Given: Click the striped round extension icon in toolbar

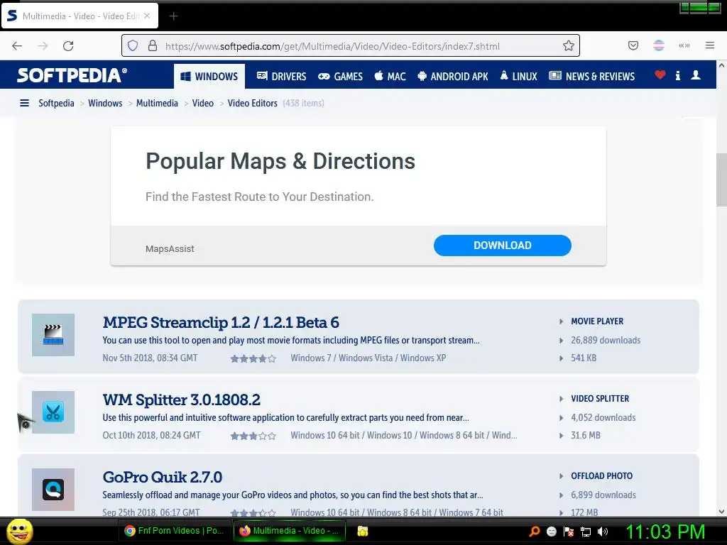Looking at the screenshot, I should click(x=659, y=45).
